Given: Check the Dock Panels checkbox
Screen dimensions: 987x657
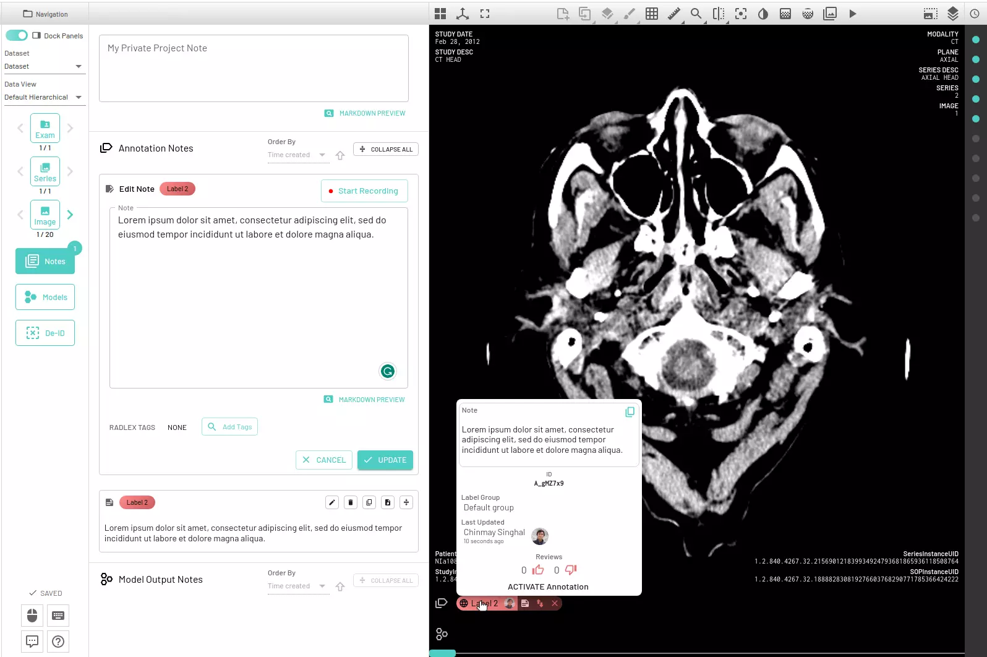Looking at the screenshot, I should pyautogui.click(x=36, y=35).
